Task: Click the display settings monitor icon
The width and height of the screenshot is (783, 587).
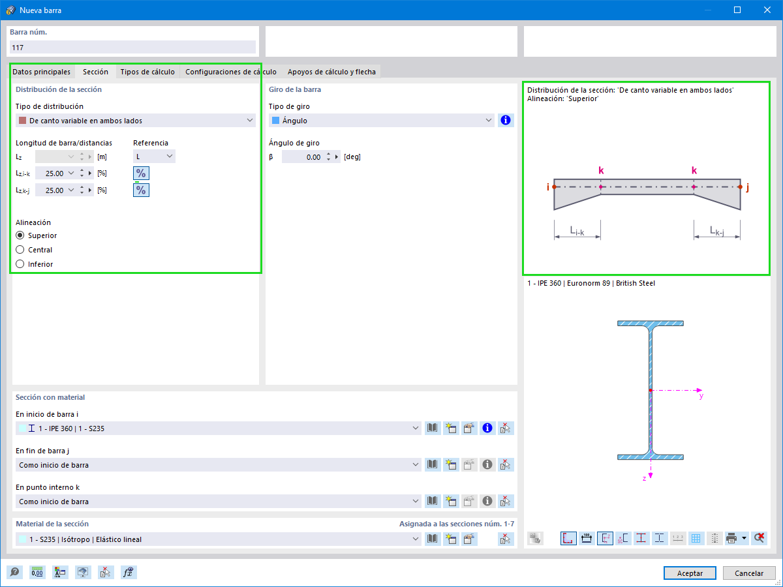Action: (x=83, y=572)
